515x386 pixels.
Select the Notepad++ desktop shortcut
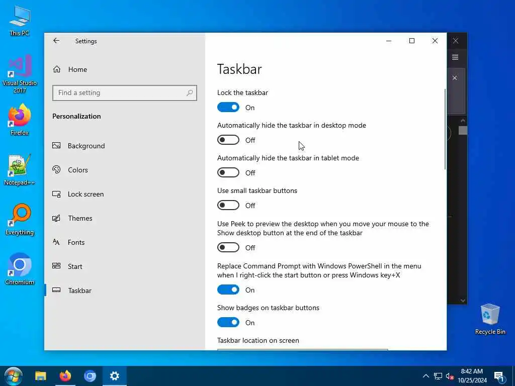tap(20, 170)
